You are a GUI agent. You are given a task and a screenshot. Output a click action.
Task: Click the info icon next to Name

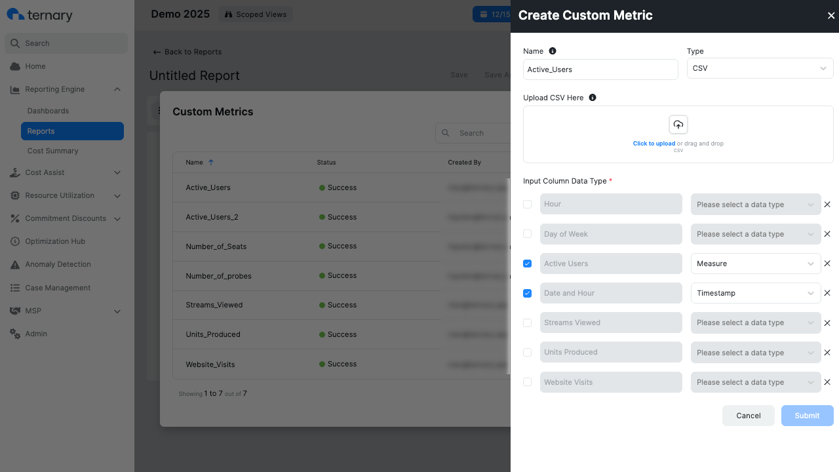click(552, 51)
